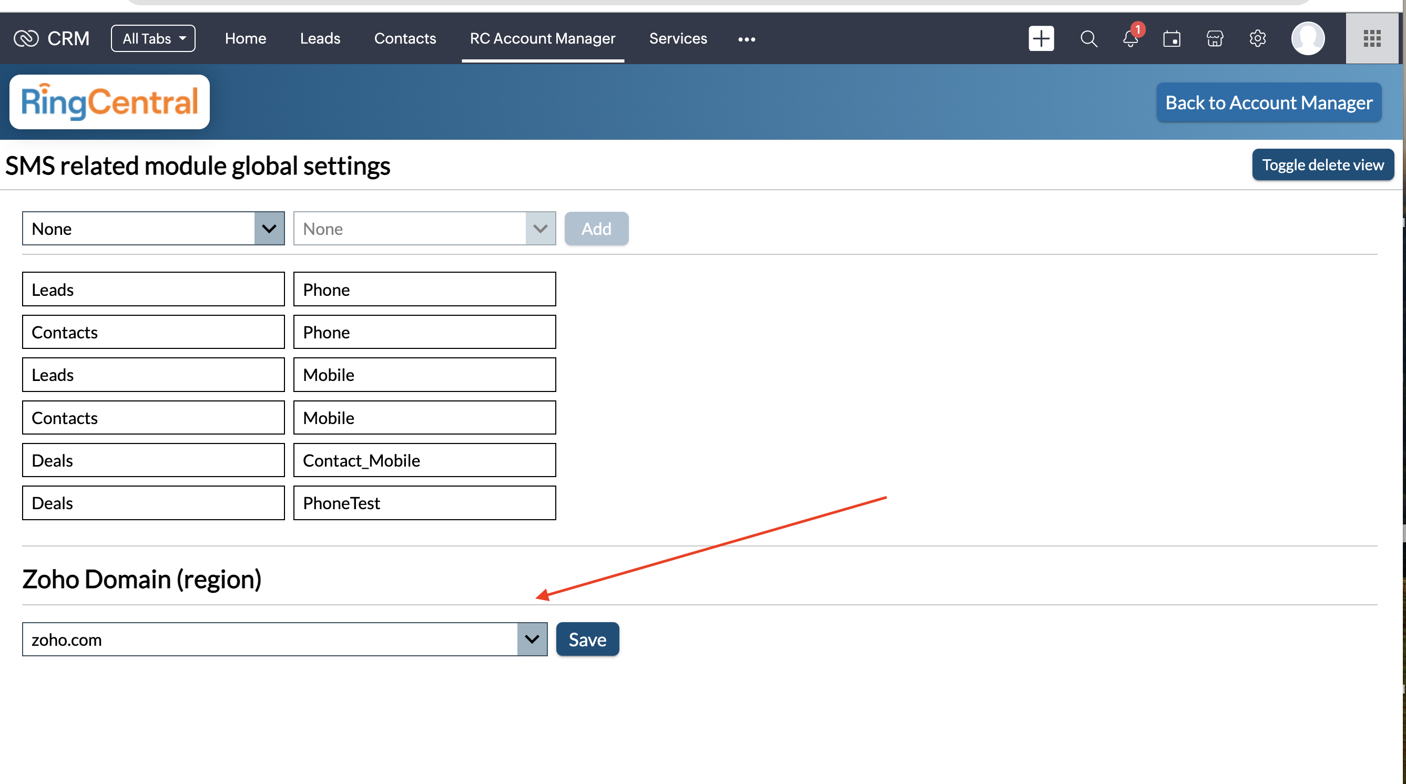The height and width of the screenshot is (784, 1406).
Task: Select the Leads box paired with Mobile
Action: 154,374
